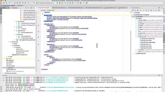Viewport: 165px width, 92px height.
Task: Open application.properties in project tree
Action: 20,55
